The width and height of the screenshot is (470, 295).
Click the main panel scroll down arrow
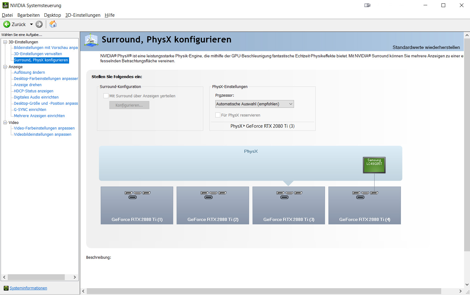click(467, 284)
